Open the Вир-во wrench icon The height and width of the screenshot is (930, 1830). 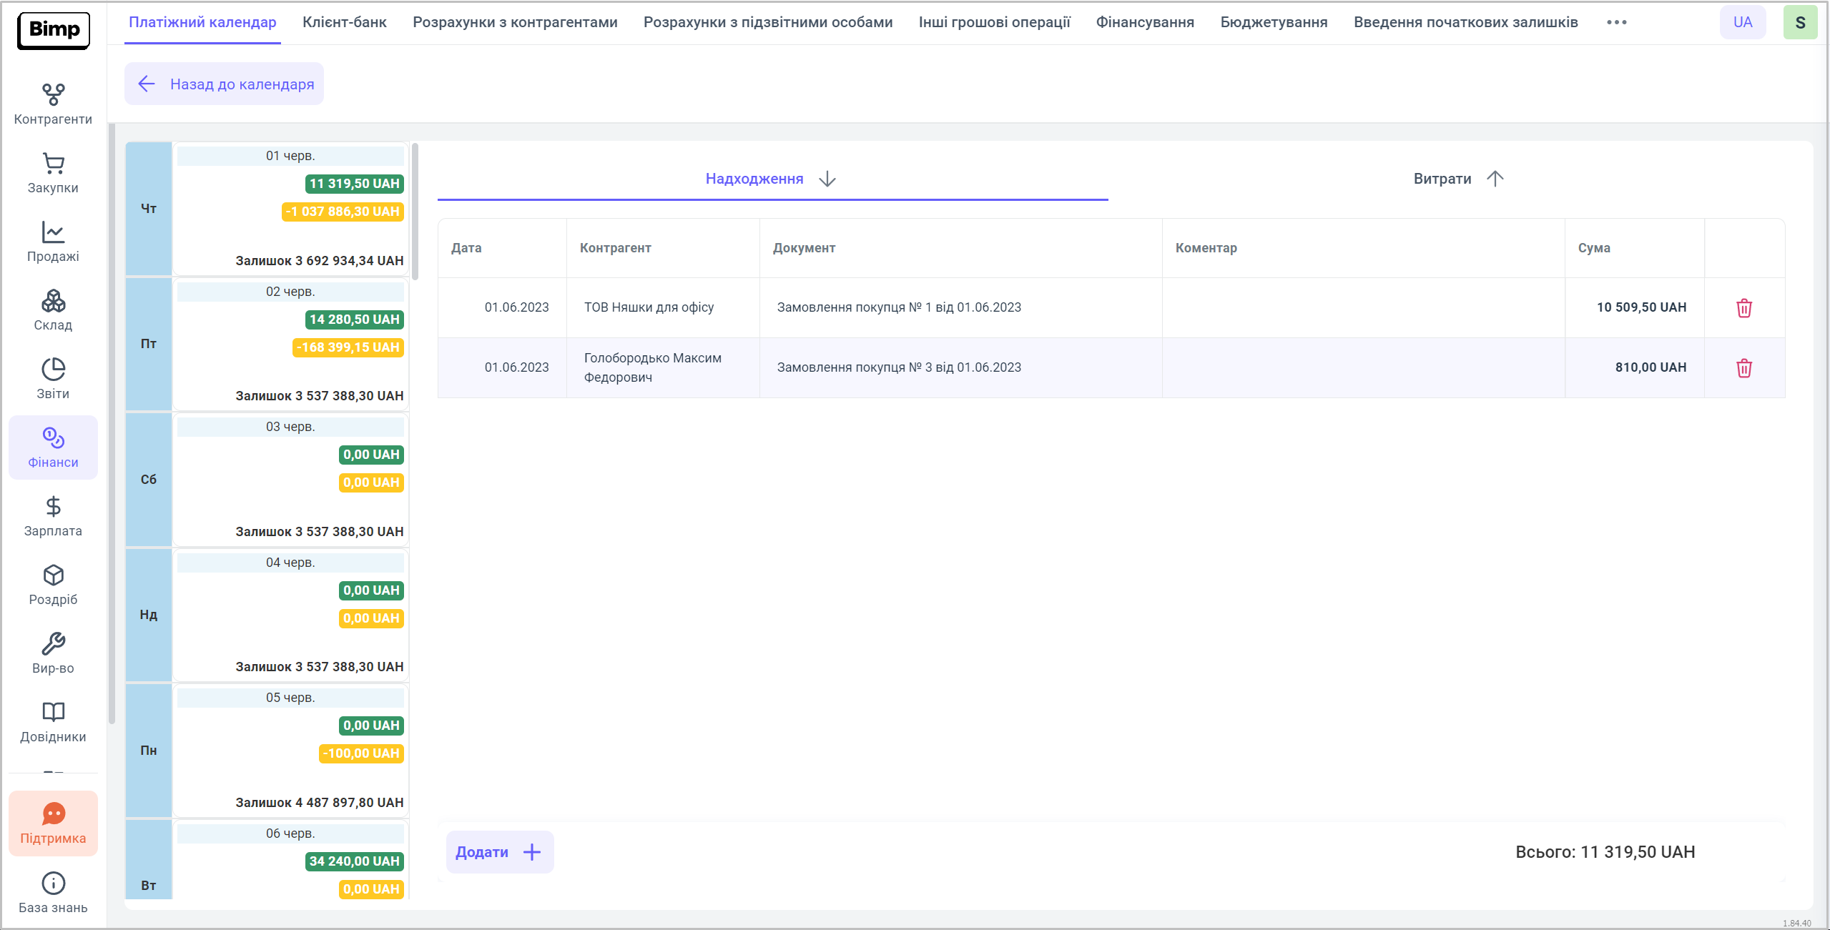[x=53, y=653]
